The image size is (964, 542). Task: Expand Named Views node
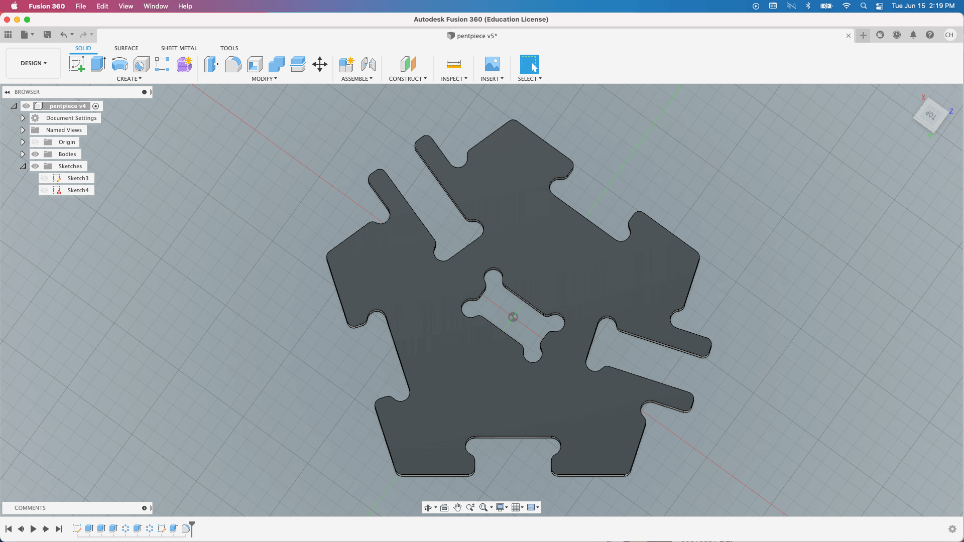(x=23, y=130)
